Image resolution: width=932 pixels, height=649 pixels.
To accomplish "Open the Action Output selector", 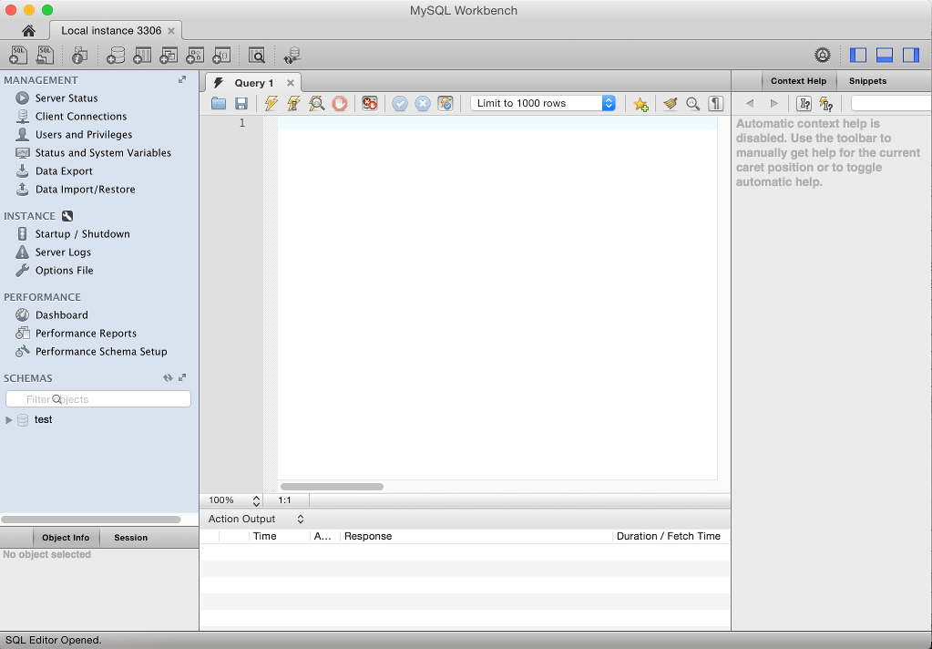I will (300, 518).
